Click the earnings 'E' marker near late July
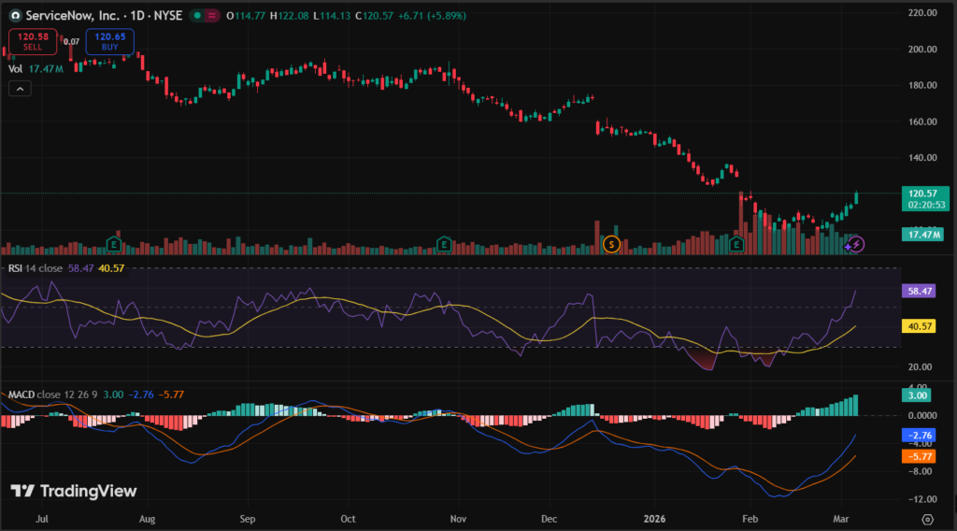This screenshot has height=531, width=957. pos(114,244)
